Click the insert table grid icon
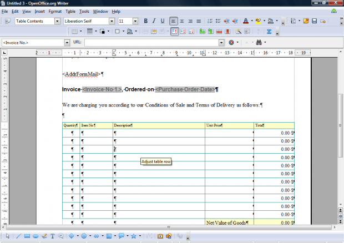Image resolution: width=344 pixels, height=243 pixels. (x=74, y=32)
